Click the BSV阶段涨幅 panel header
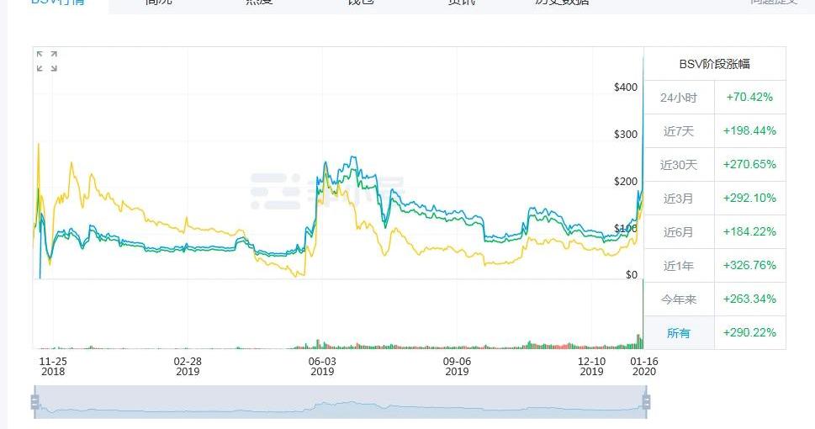Image resolution: width=815 pixels, height=429 pixels. [714, 64]
